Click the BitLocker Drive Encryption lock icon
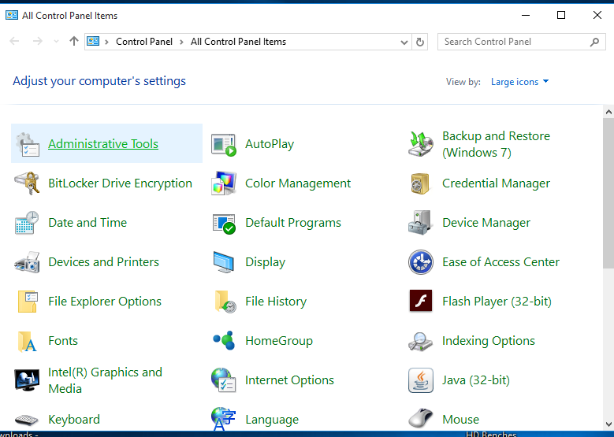Viewport: 614px width, 437px height. point(28,183)
